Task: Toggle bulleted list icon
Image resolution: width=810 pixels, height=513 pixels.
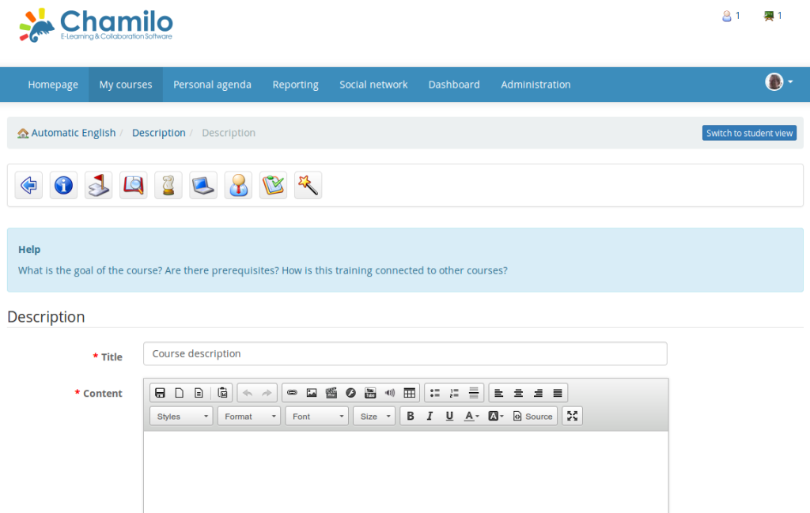Action: click(x=435, y=393)
